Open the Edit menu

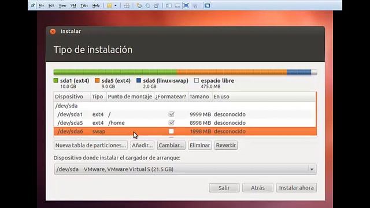point(51,5)
